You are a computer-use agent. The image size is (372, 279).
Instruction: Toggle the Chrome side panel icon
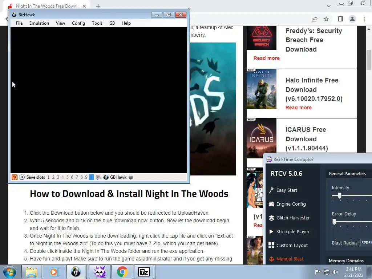[341, 19]
